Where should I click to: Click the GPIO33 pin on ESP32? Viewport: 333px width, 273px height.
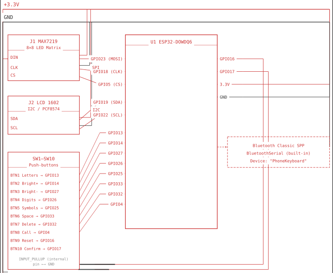click(x=115, y=184)
